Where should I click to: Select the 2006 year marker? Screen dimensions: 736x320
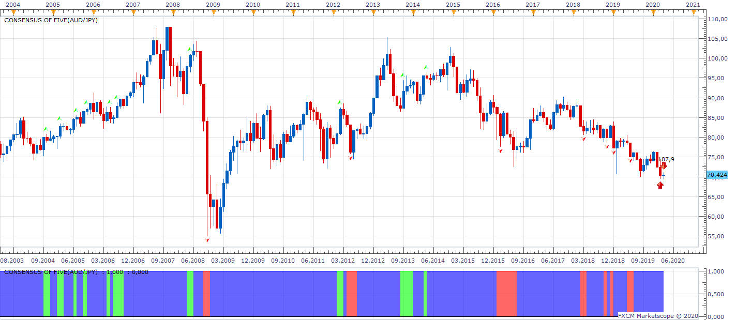[x=93, y=4]
